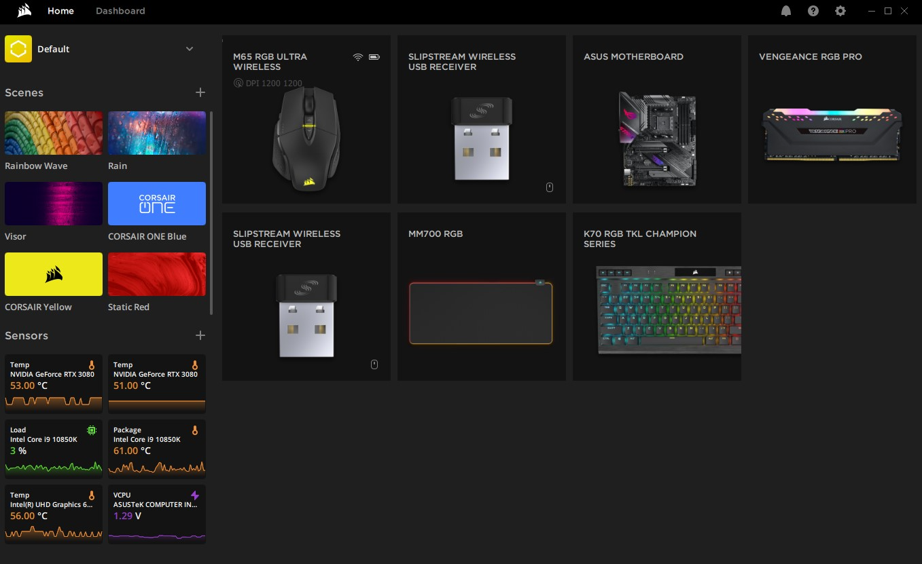Click the DPI indicator icon on M65 card
The image size is (922, 564).
pos(238,83)
